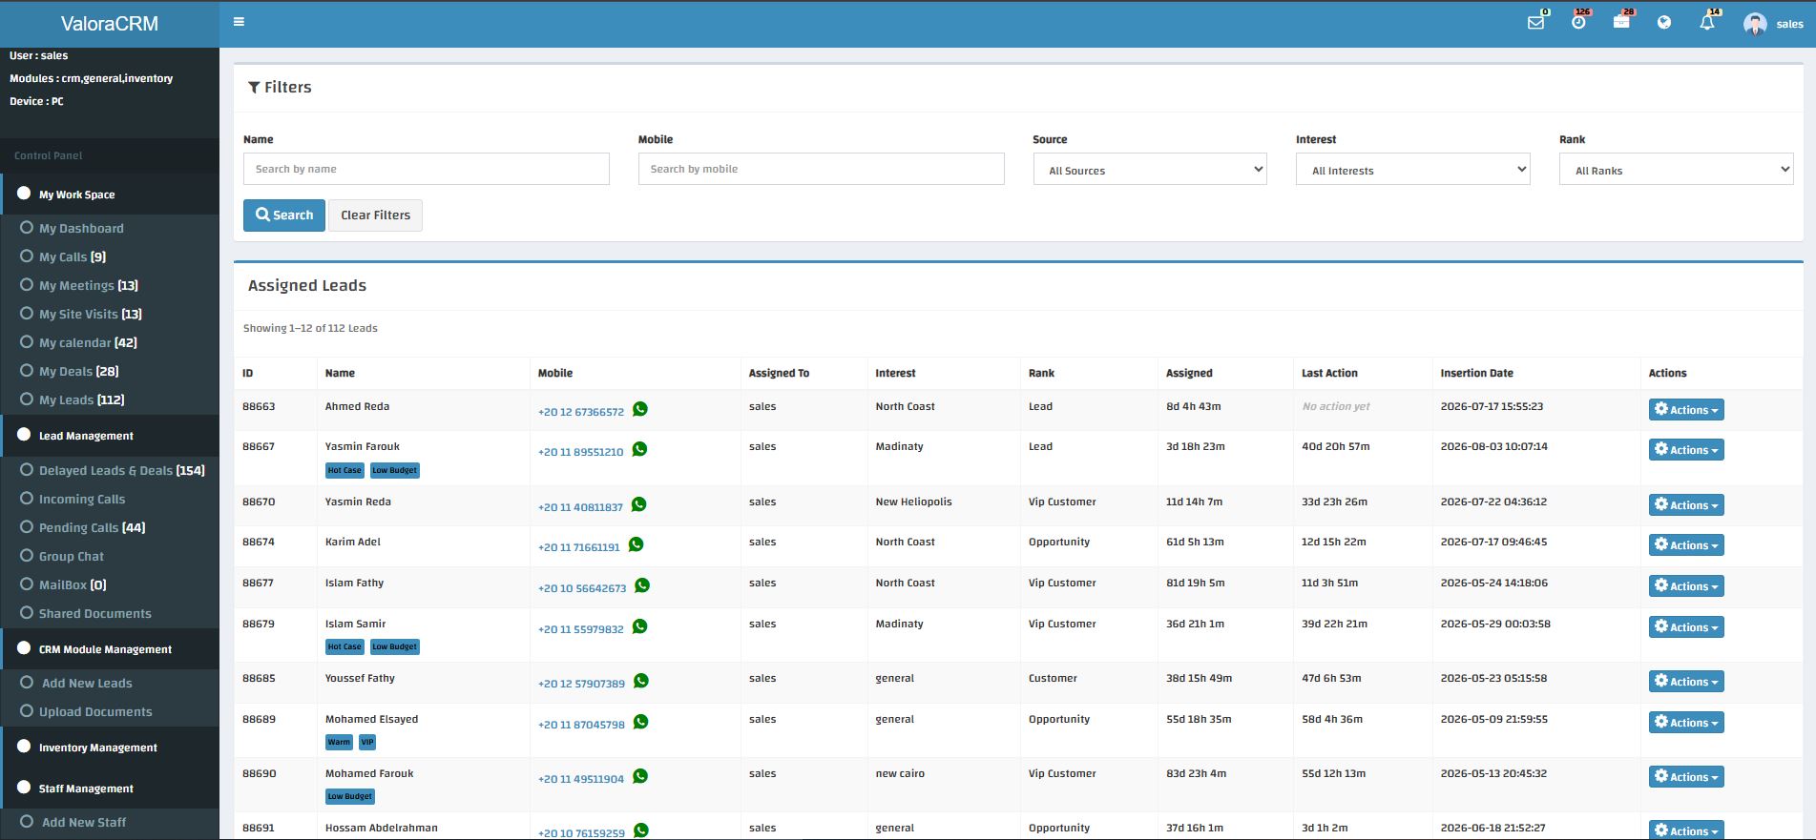
Task: Go to My Dashboard
Action: pyautogui.click(x=81, y=229)
